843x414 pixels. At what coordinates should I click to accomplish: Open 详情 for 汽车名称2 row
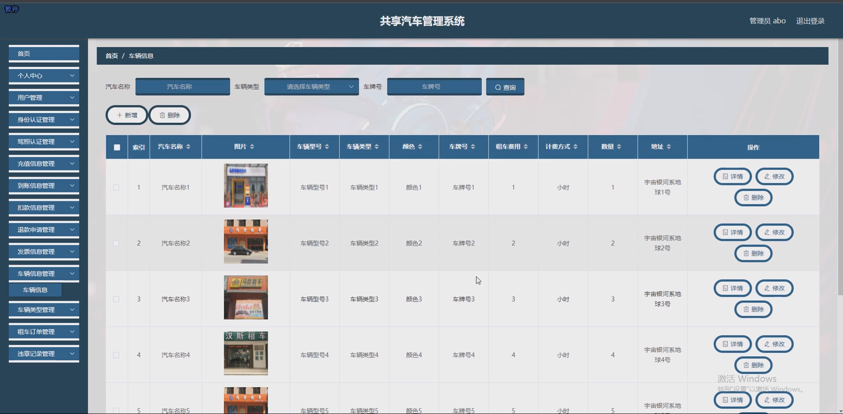[732, 233]
